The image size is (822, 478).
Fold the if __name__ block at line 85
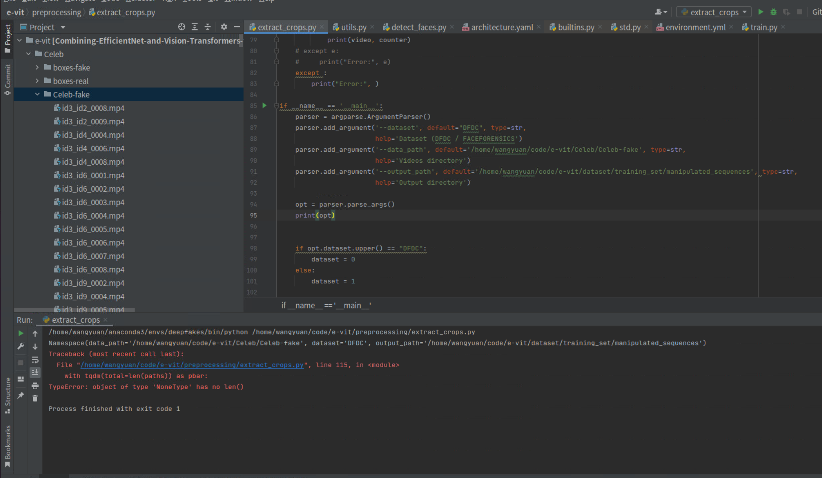click(x=276, y=106)
